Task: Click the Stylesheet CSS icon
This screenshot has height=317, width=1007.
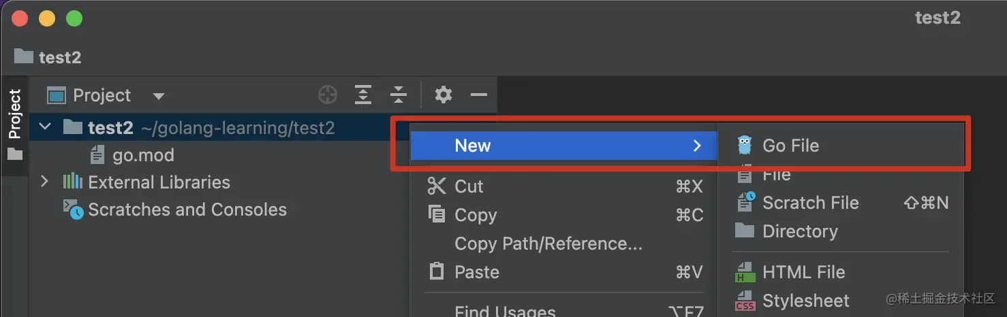Action: pos(745,301)
